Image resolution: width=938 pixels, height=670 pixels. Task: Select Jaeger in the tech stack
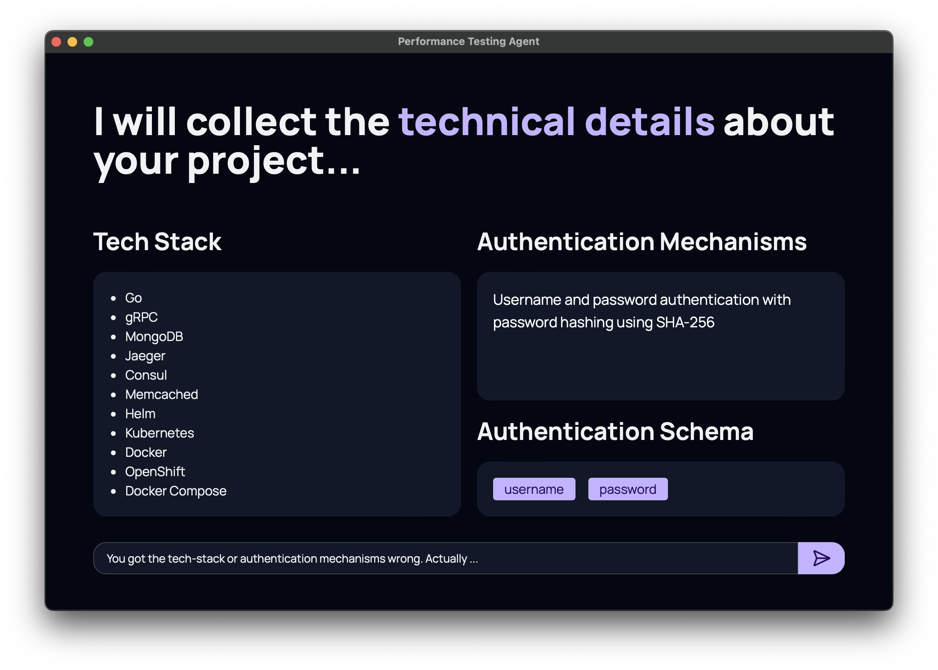[145, 356]
